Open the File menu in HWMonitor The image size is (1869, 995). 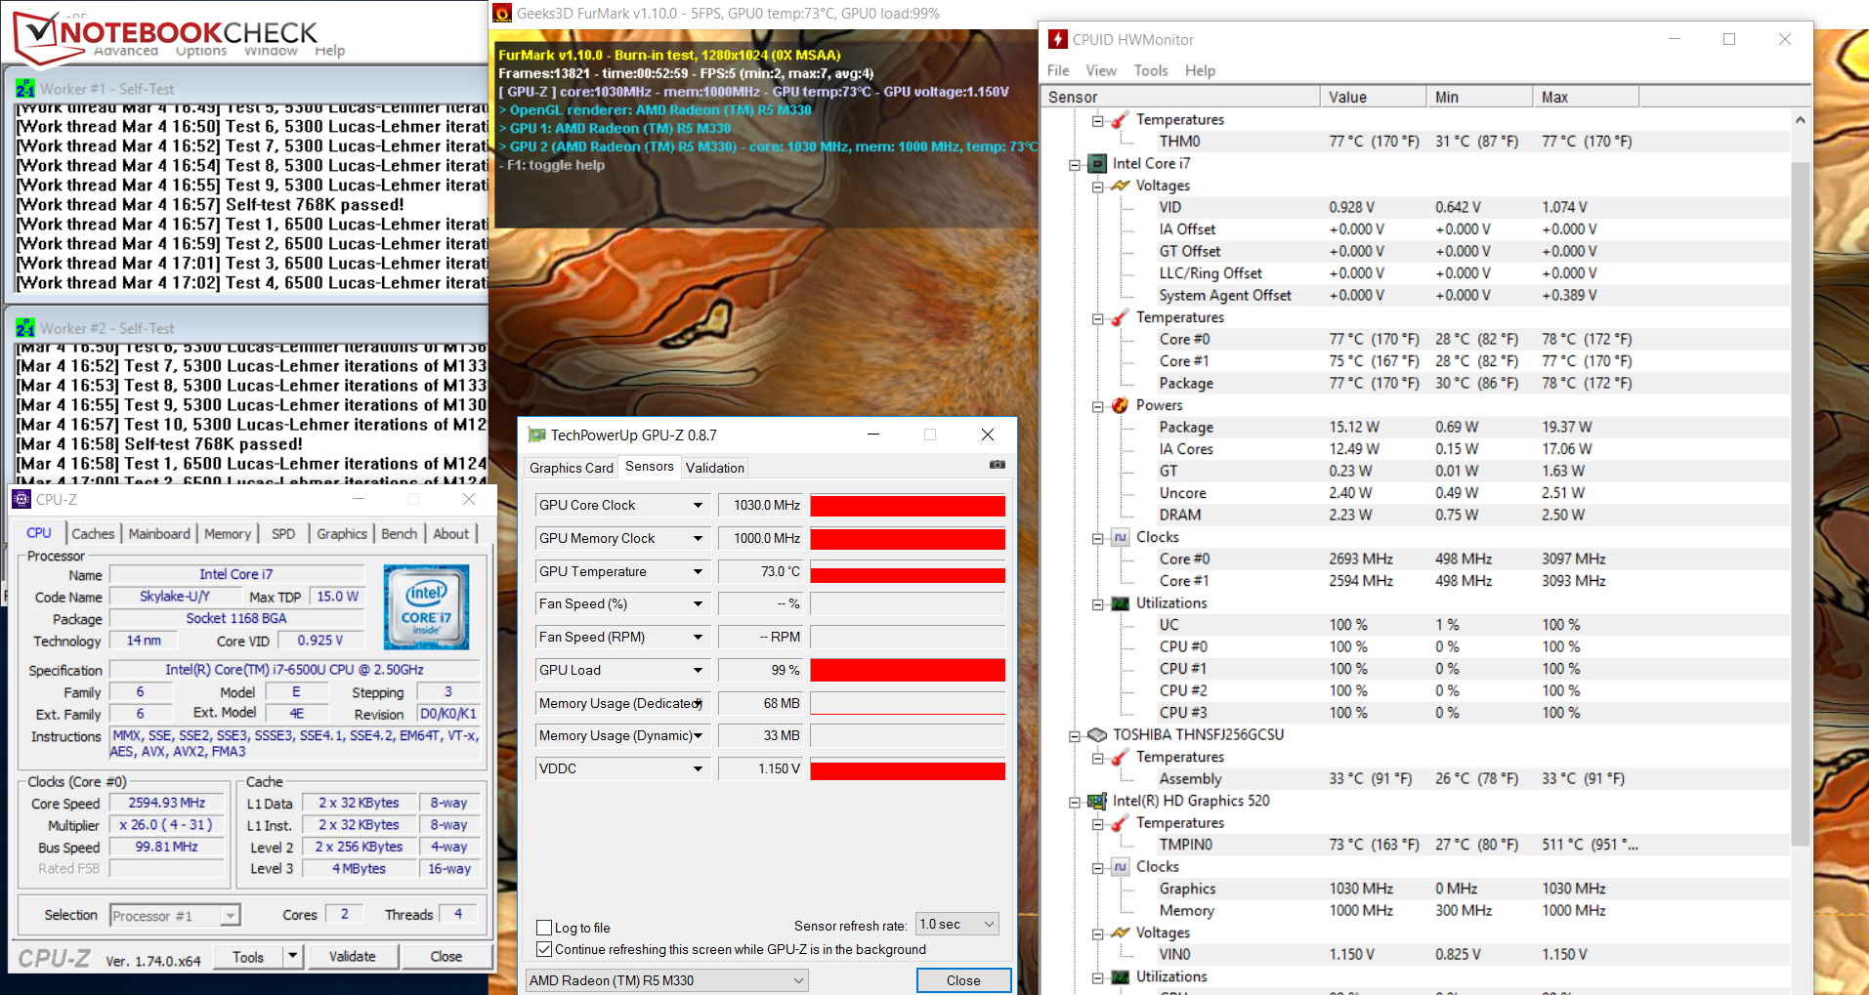click(x=1058, y=70)
